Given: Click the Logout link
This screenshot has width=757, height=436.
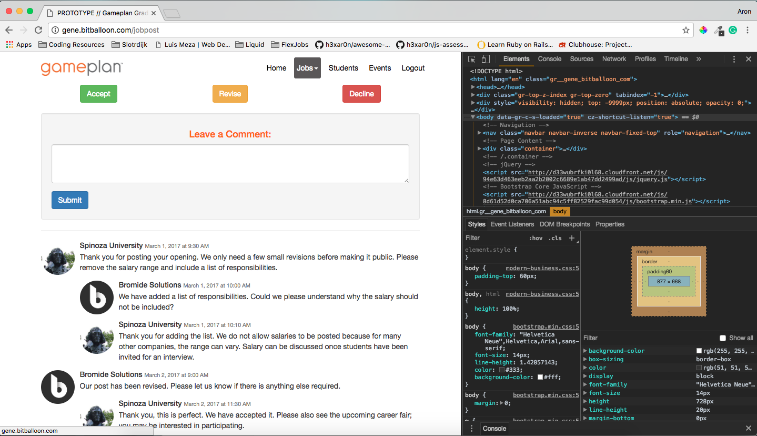Looking at the screenshot, I should pyautogui.click(x=413, y=68).
